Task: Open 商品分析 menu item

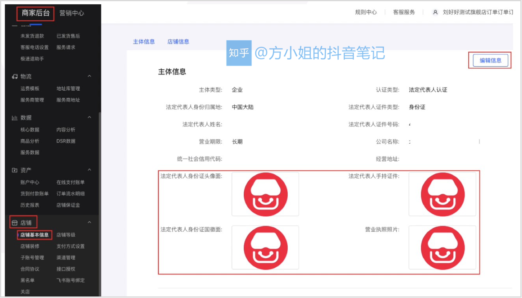Action: [x=30, y=141]
